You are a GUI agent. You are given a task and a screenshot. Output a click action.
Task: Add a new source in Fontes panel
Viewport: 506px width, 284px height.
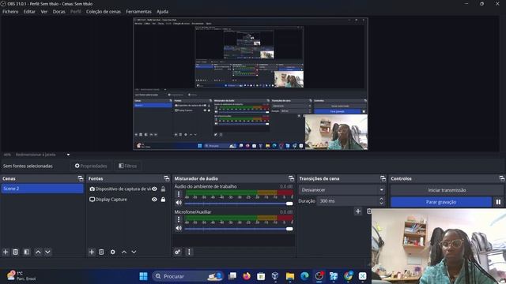click(x=92, y=252)
